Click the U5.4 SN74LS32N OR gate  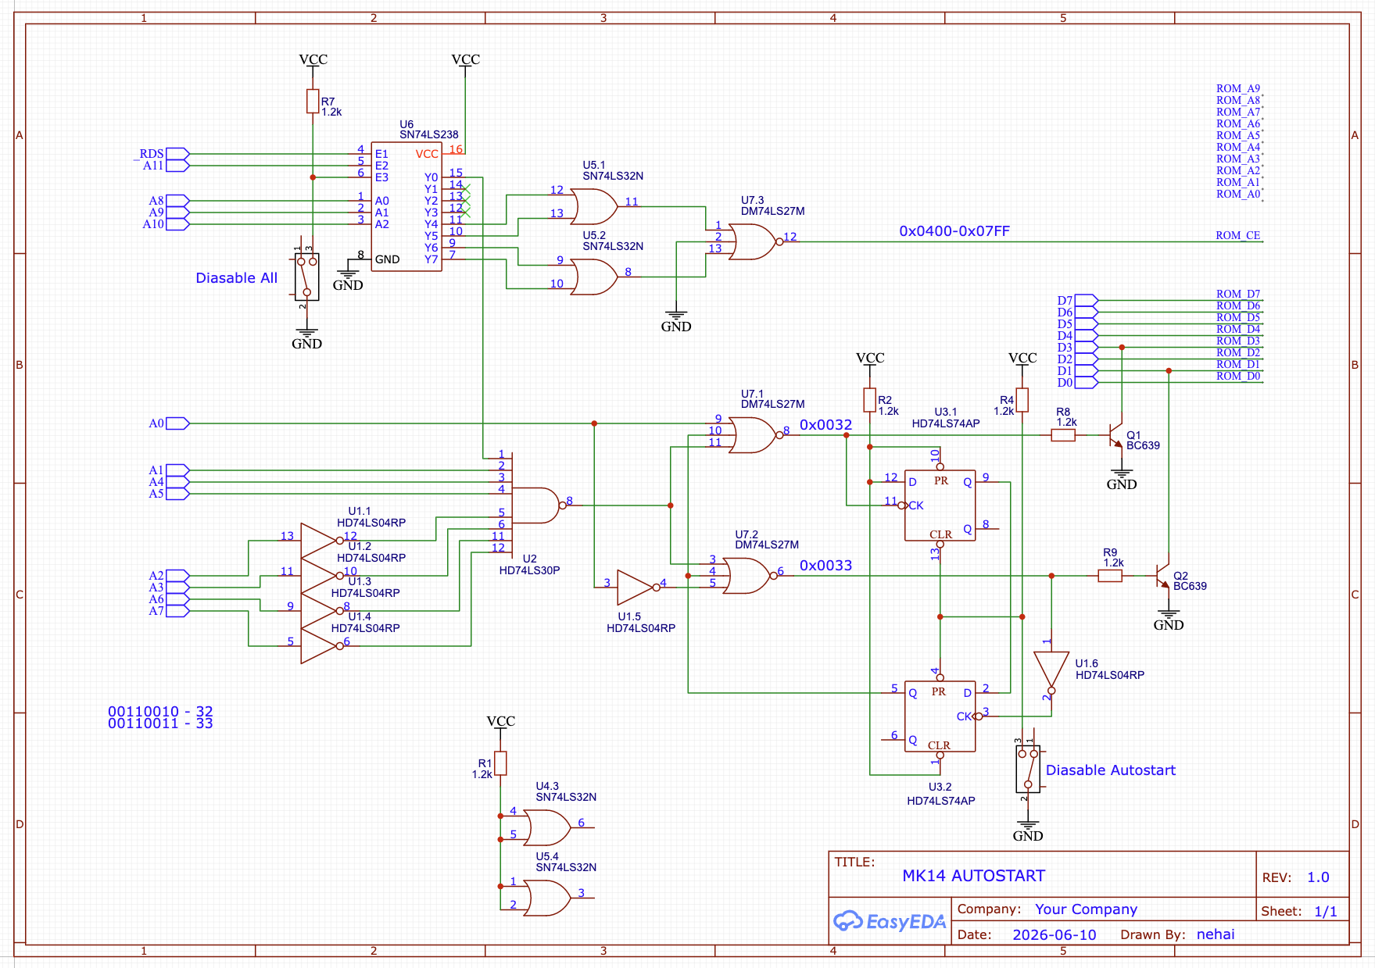click(547, 898)
